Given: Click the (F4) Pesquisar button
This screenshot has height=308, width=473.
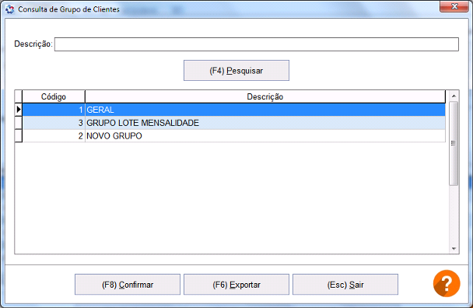Looking at the screenshot, I should pos(236,71).
